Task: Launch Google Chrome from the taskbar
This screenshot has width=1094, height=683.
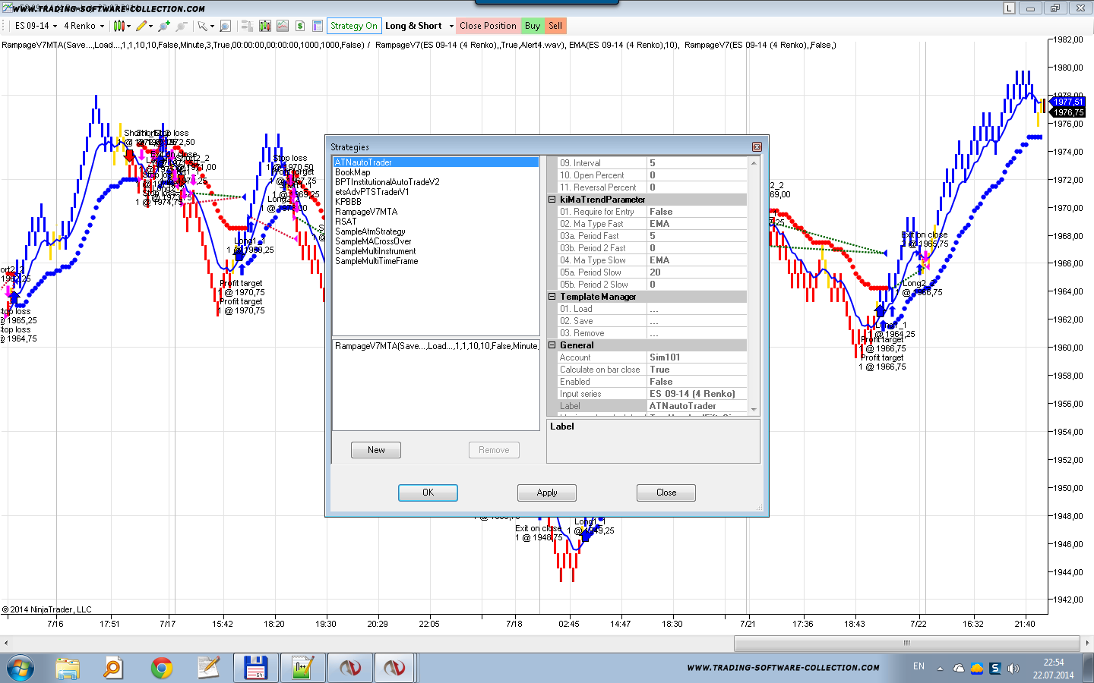Action: point(161,668)
